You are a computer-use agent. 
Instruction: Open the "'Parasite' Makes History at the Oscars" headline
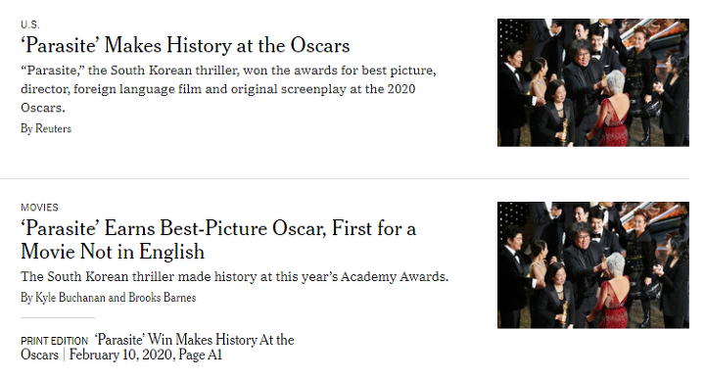click(x=185, y=45)
